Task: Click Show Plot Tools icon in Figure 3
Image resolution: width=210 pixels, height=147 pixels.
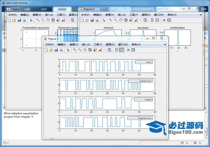Action: click(133, 50)
